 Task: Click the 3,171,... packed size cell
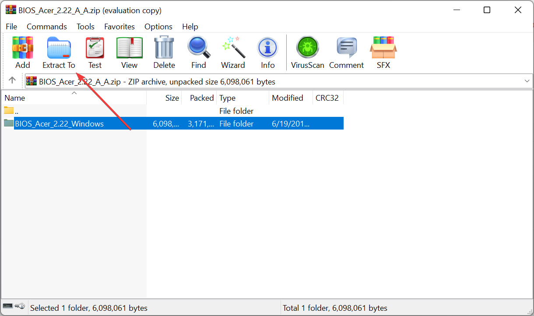(201, 123)
